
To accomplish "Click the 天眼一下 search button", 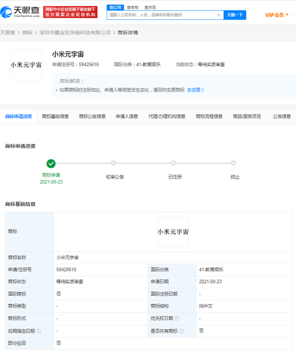I will (x=235, y=15).
